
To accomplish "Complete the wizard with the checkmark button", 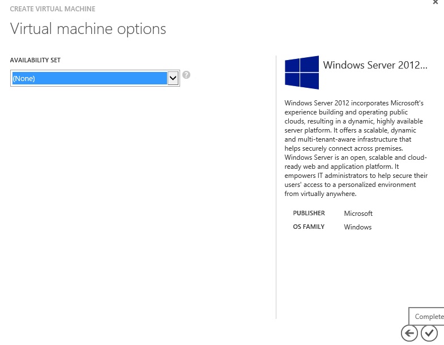I will tap(429, 333).
